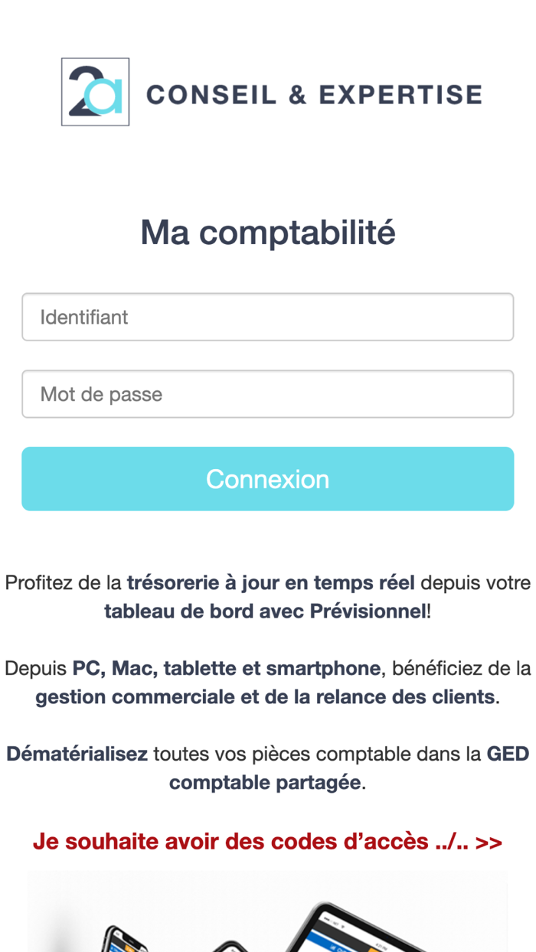
Task: Click the 'CONSEIL & EXPERTISE' brand text
Action: pyautogui.click(x=312, y=93)
